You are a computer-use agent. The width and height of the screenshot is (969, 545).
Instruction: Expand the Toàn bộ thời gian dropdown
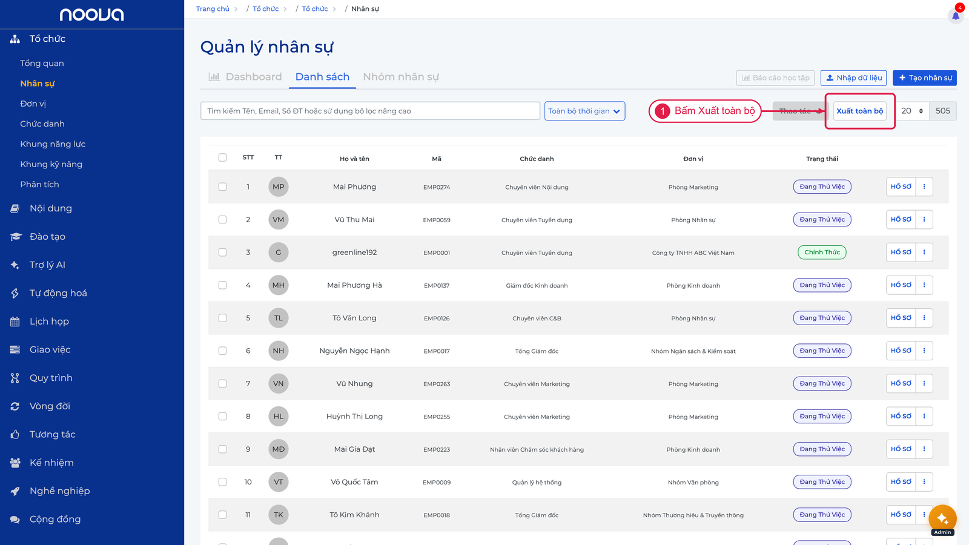pos(584,111)
